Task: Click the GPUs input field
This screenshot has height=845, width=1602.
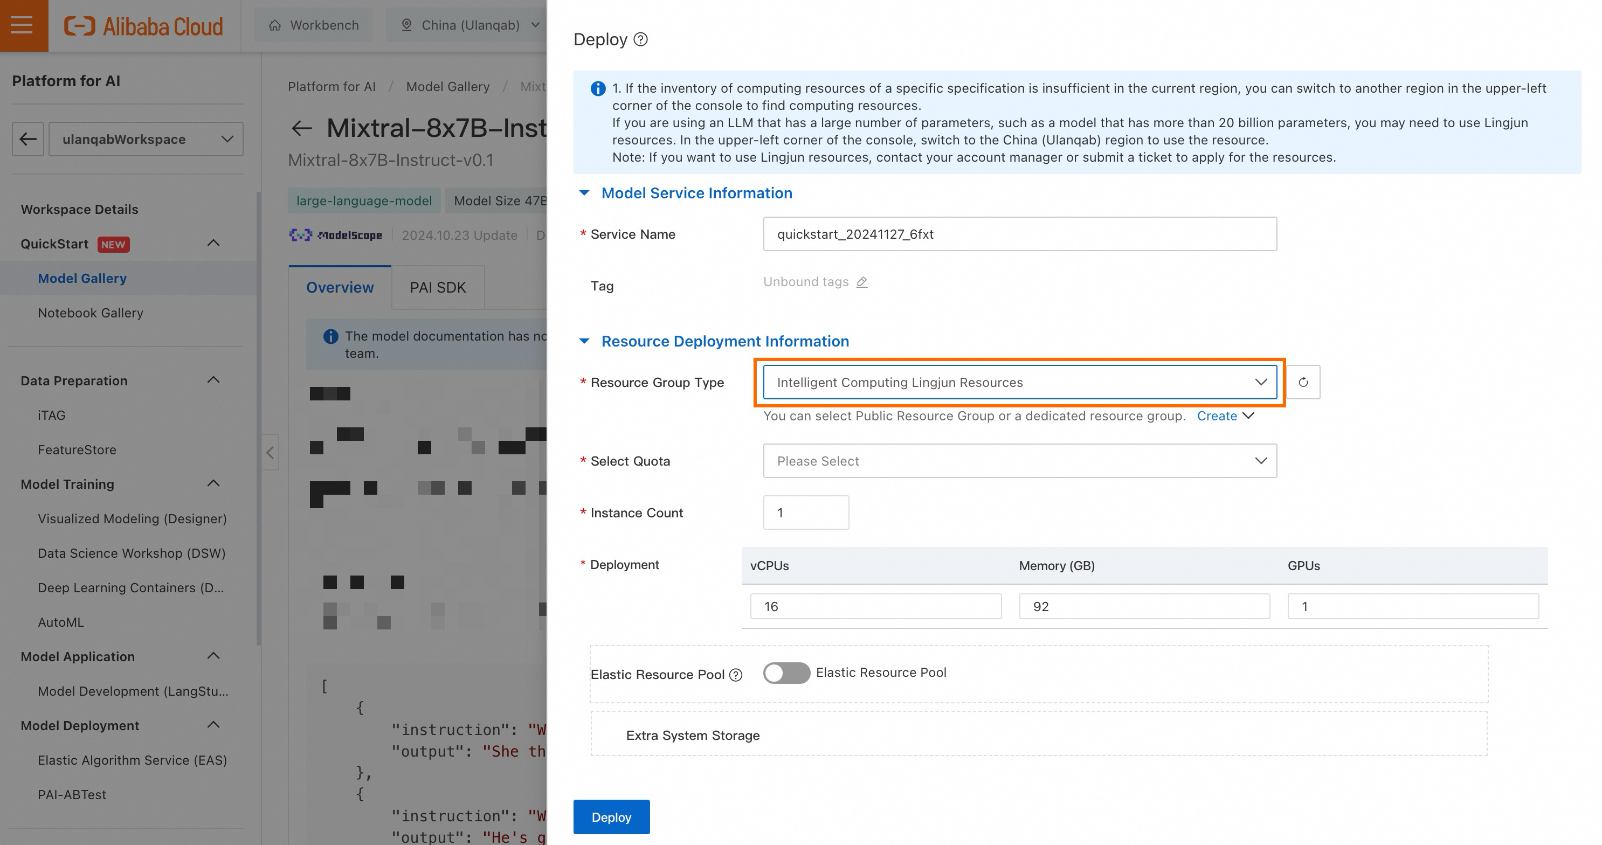Action: pos(1413,606)
